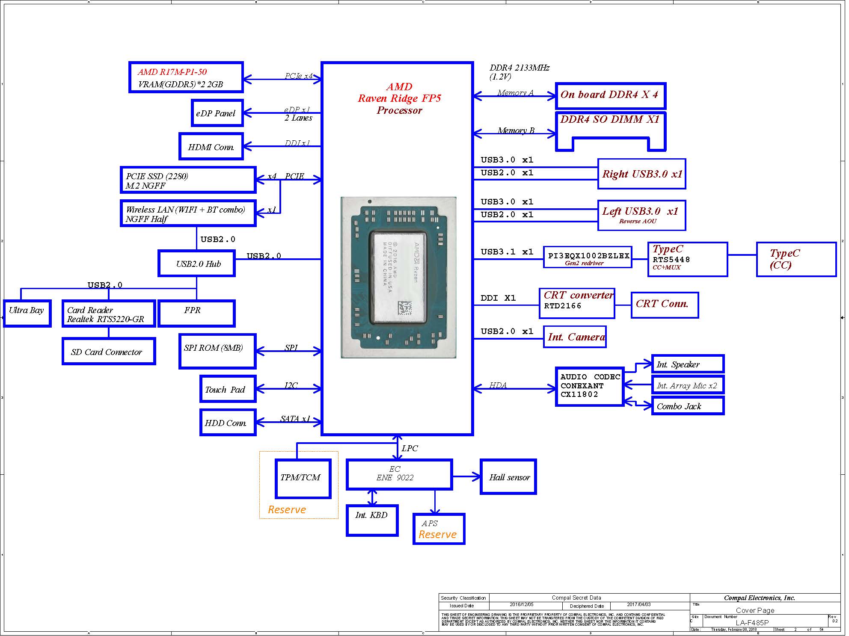Click the eDP Panel block

coord(217,113)
